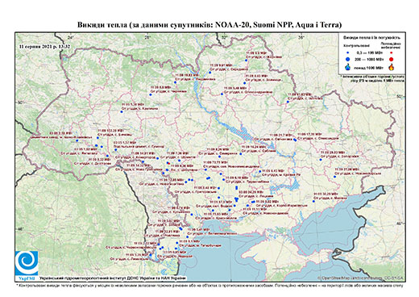The image size is (419, 297).
Task: Select the blue flame legend icon
Action: click(348, 67)
